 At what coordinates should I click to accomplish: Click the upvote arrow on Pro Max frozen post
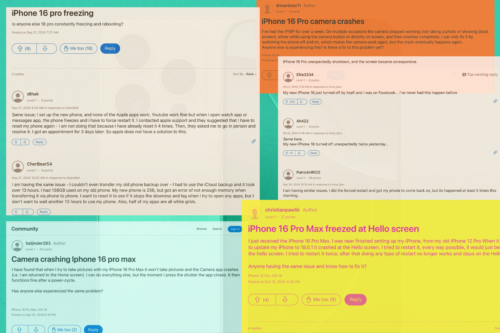point(257,299)
